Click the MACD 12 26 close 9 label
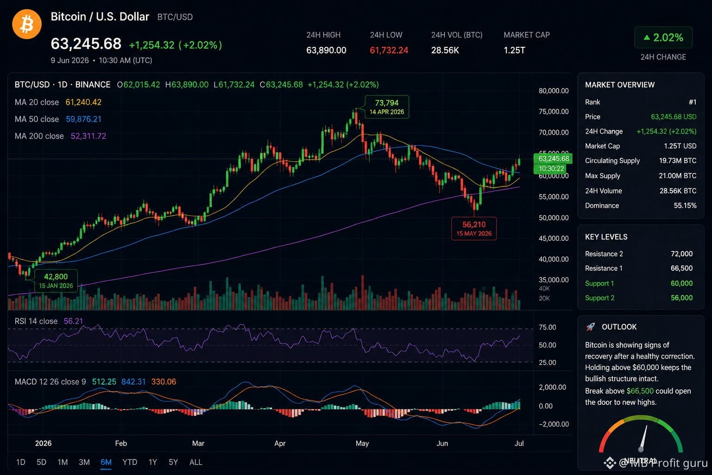Screen dimensions: 712x475 point(50,382)
